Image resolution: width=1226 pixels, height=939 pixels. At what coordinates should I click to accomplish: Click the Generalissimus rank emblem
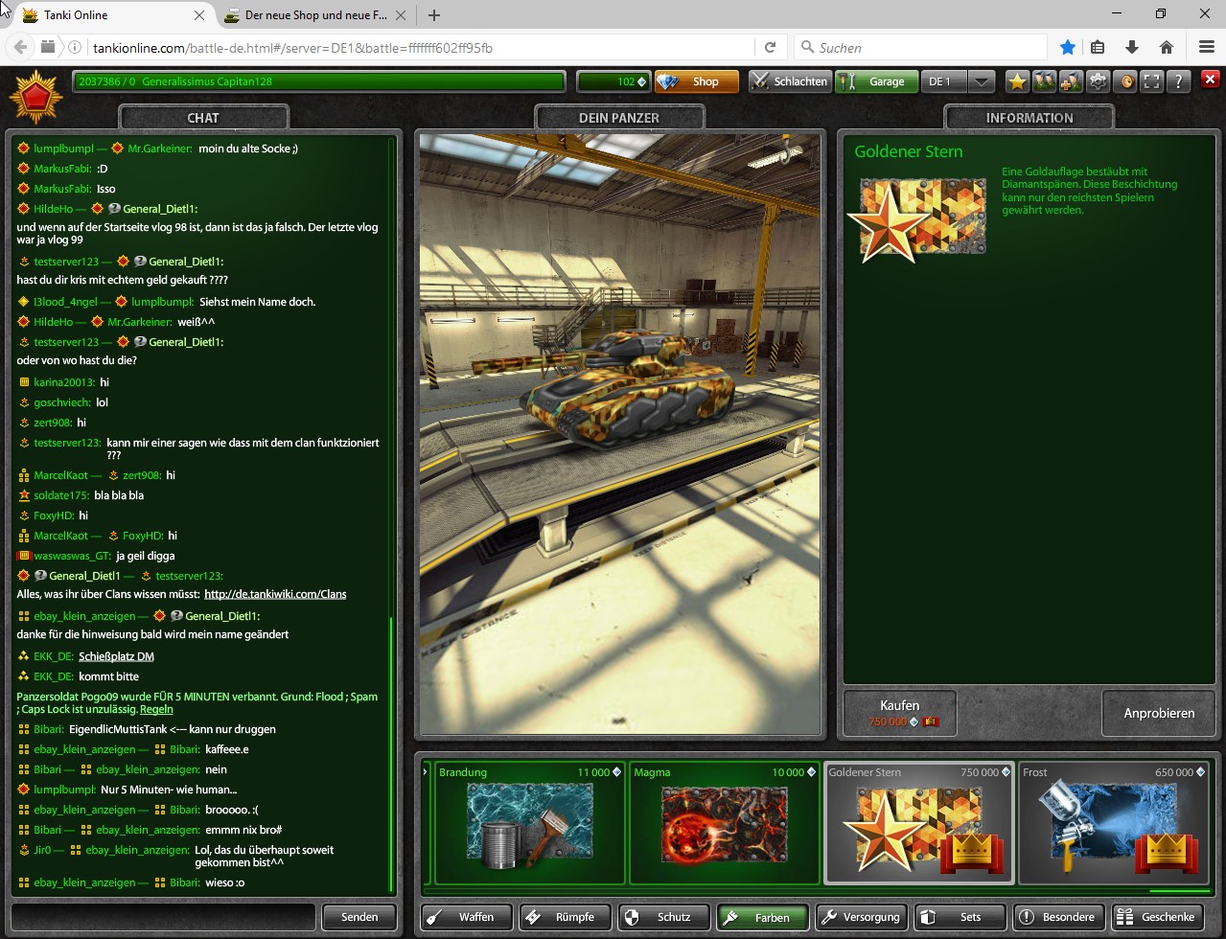36,98
